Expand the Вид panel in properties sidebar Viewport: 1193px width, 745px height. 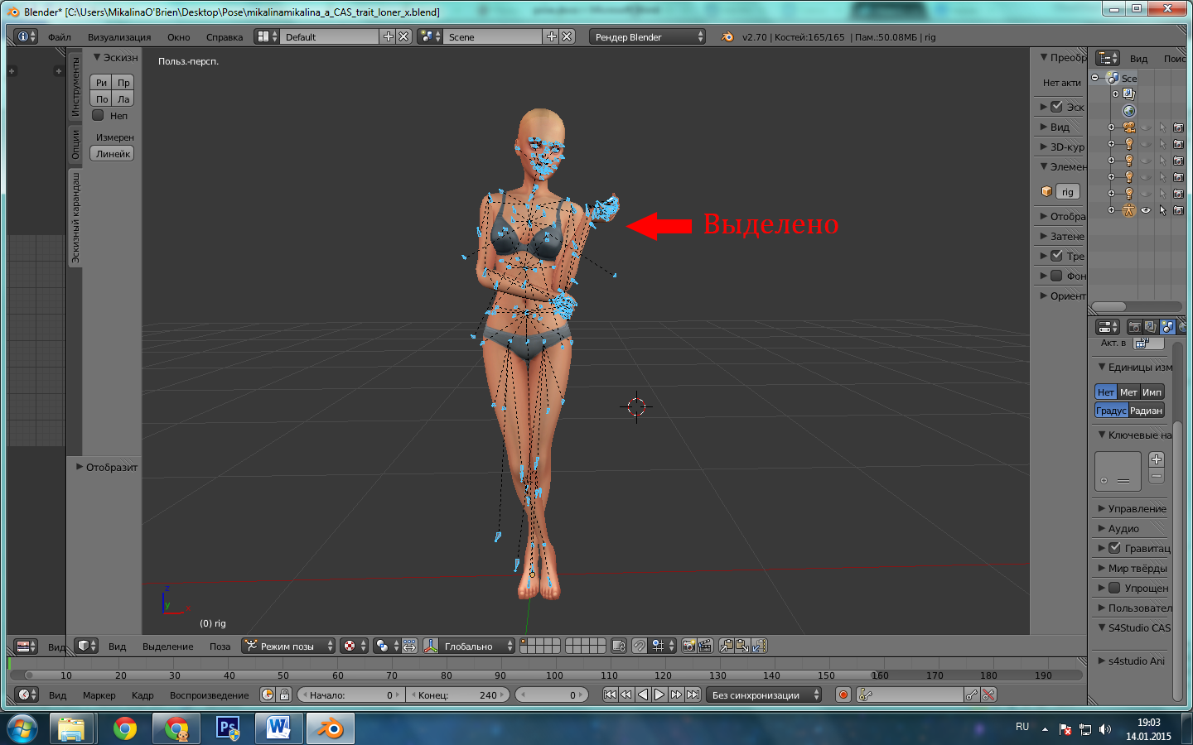(x=1060, y=127)
